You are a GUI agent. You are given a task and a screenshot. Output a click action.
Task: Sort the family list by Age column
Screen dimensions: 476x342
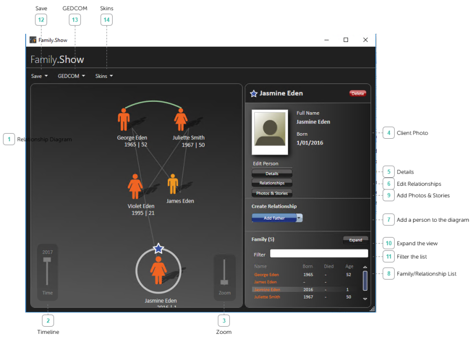click(x=350, y=266)
